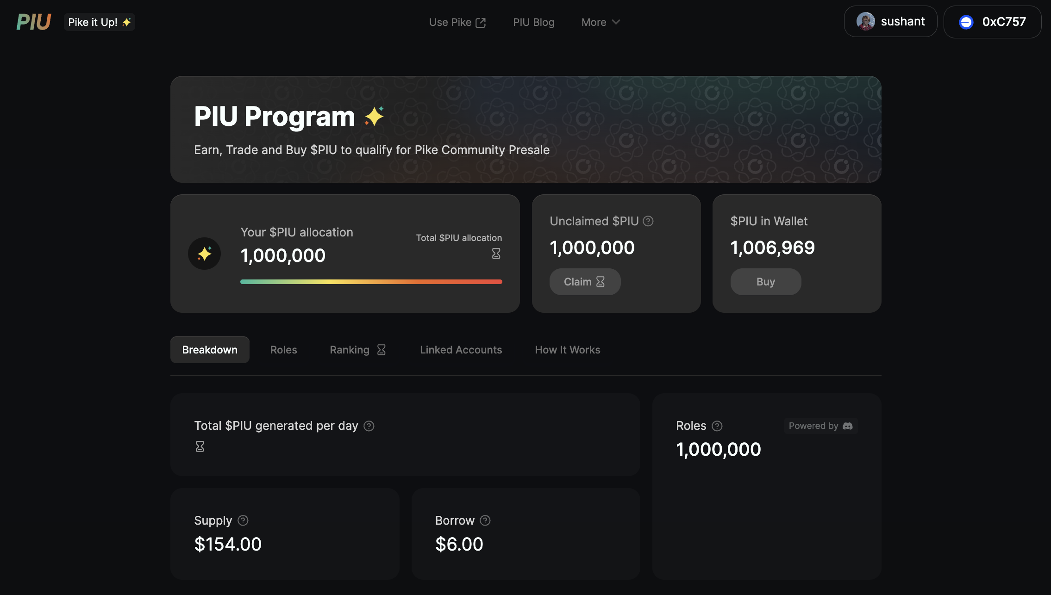Open the Use Pike external link
This screenshot has height=595, width=1051.
point(457,22)
